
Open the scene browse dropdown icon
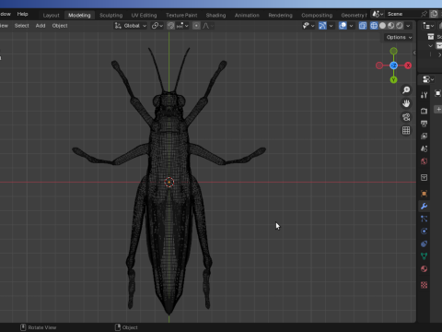[x=378, y=14]
